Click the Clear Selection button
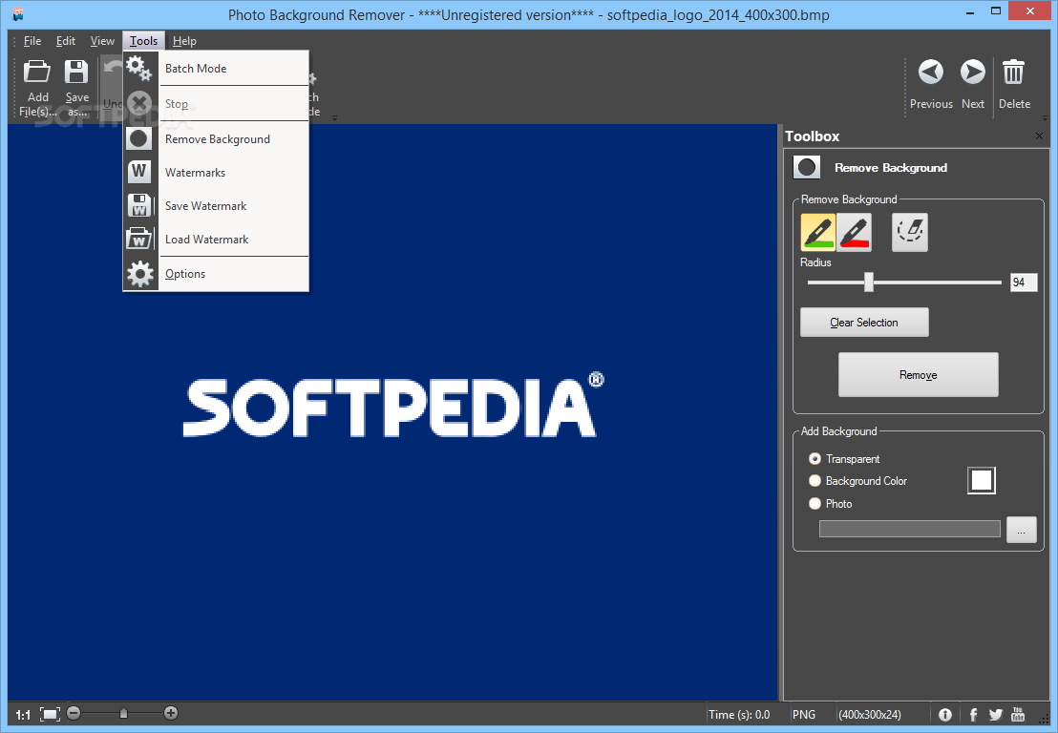Image resolution: width=1058 pixels, height=733 pixels. (x=864, y=323)
